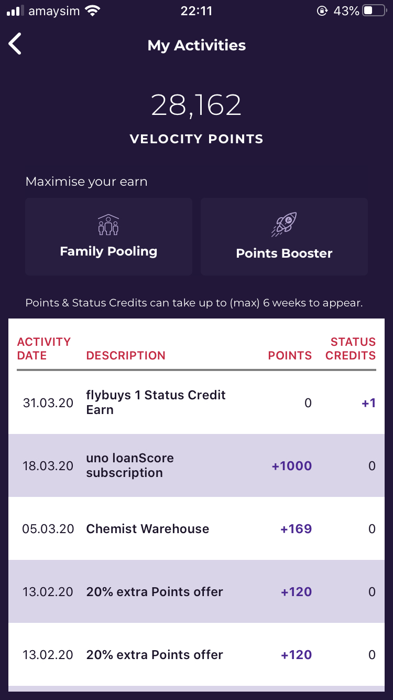Tap the Family Pooling people icon
The image size is (393, 700).
click(x=108, y=225)
